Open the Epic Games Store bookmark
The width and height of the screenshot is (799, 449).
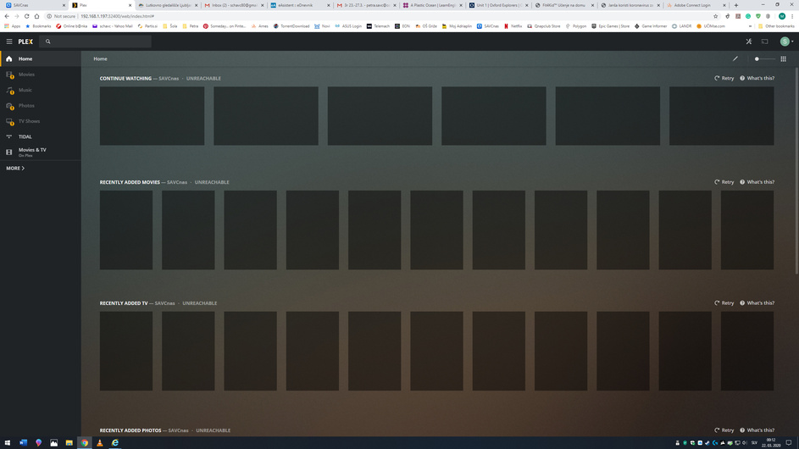pyautogui.click(x=610, y=26)
